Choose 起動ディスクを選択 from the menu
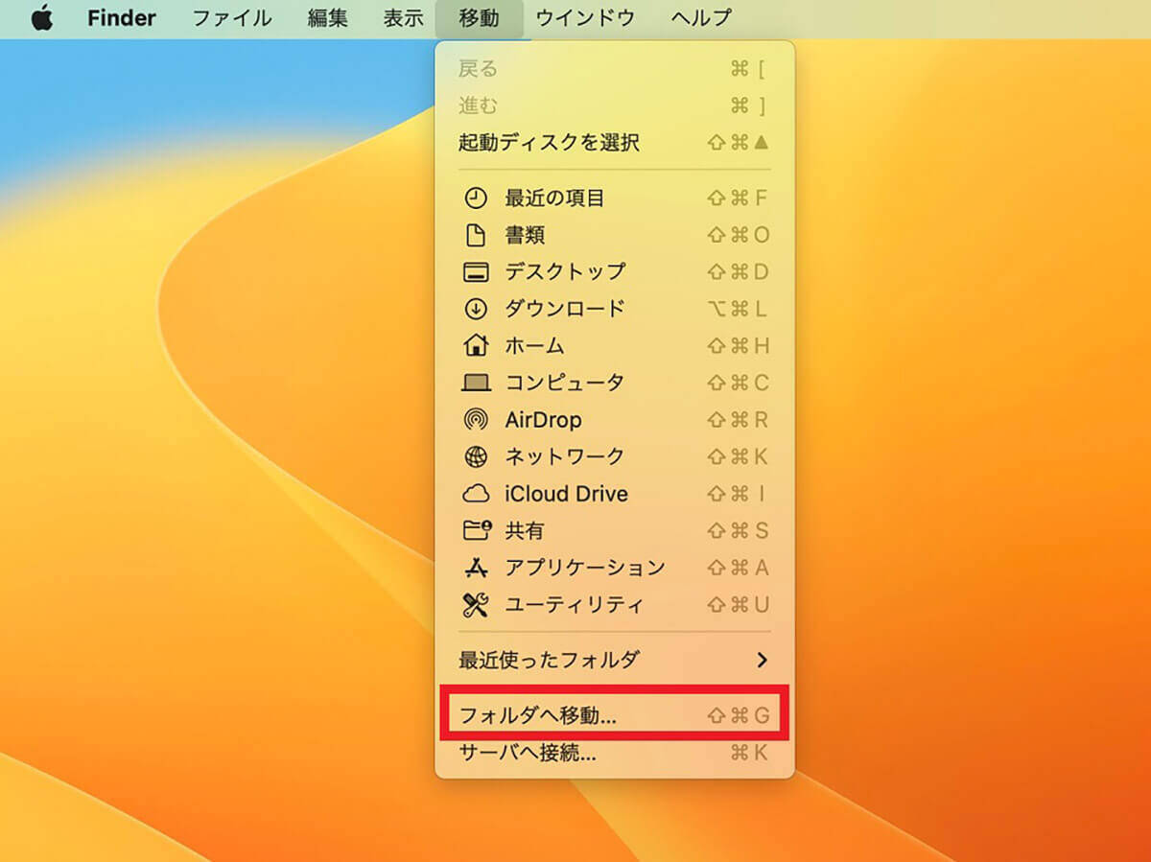This screenshot has width=1151, height=862. click(614, 143)
